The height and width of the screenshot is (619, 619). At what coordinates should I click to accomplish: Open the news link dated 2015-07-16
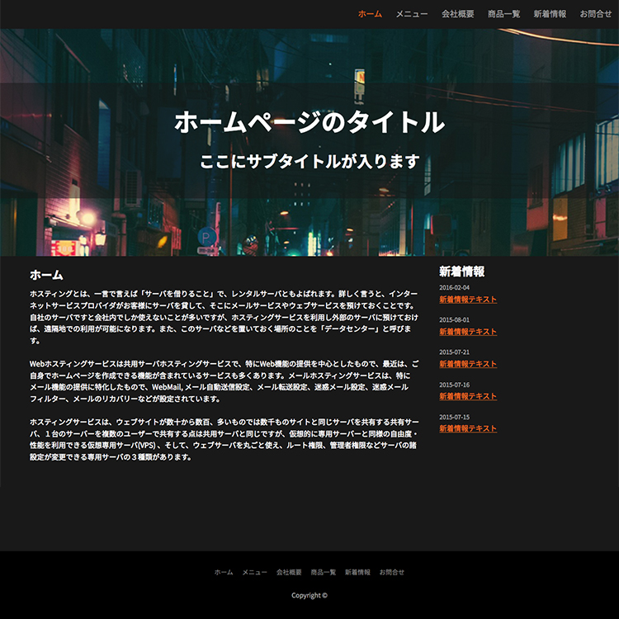point(468,396)
